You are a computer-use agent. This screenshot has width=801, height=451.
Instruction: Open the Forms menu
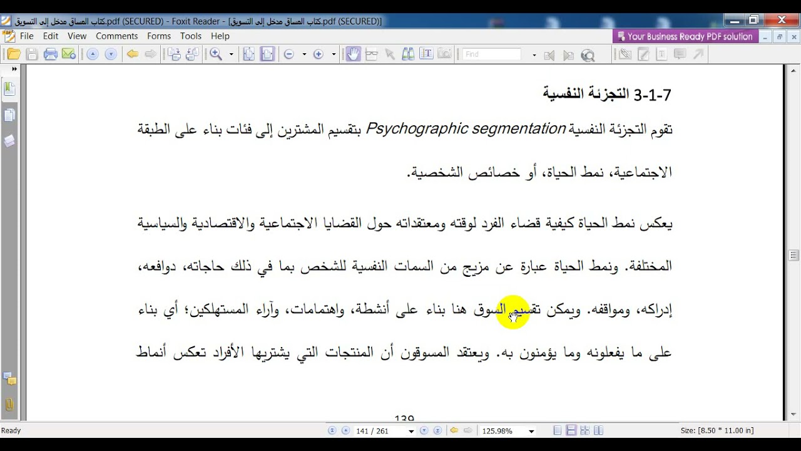tap(159, 36)
